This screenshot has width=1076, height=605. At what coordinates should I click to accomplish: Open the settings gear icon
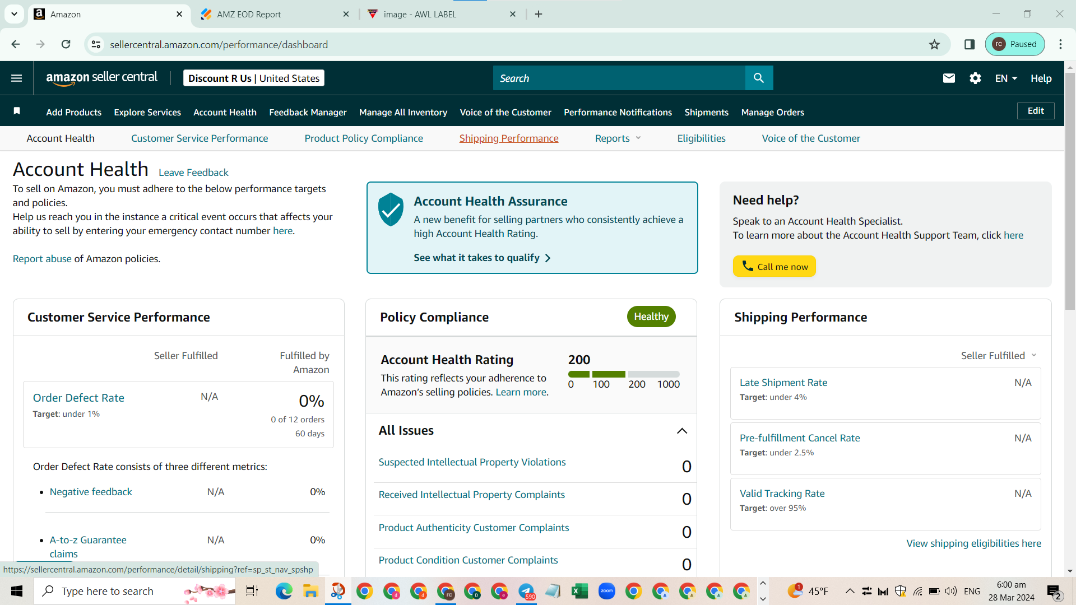[x=975, y=78]
